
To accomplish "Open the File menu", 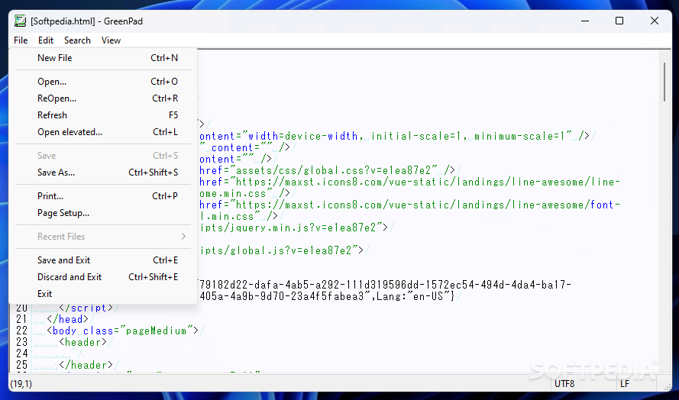I will (21, 40).
